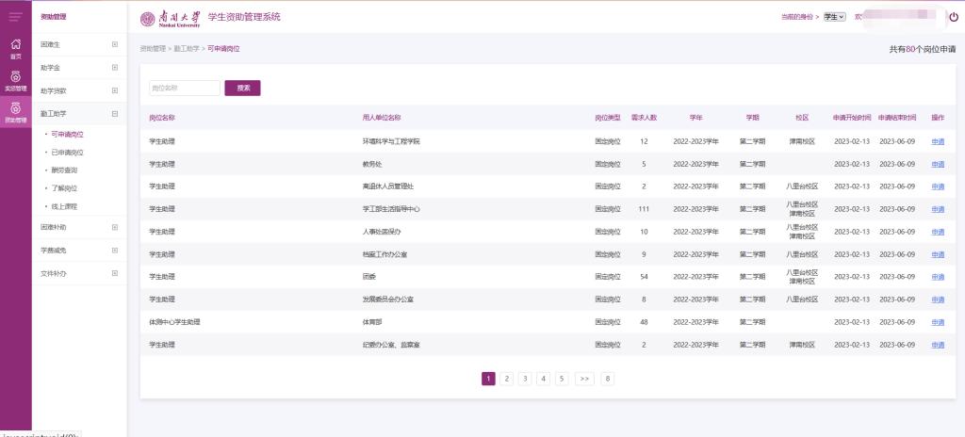Click the 岗位名称 search input field

[185, 88]
